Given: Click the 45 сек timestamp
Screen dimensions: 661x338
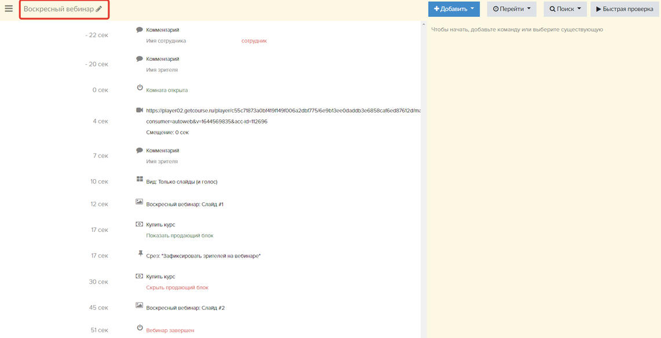Looking at the screenshot, I should [x=98, y=308].
